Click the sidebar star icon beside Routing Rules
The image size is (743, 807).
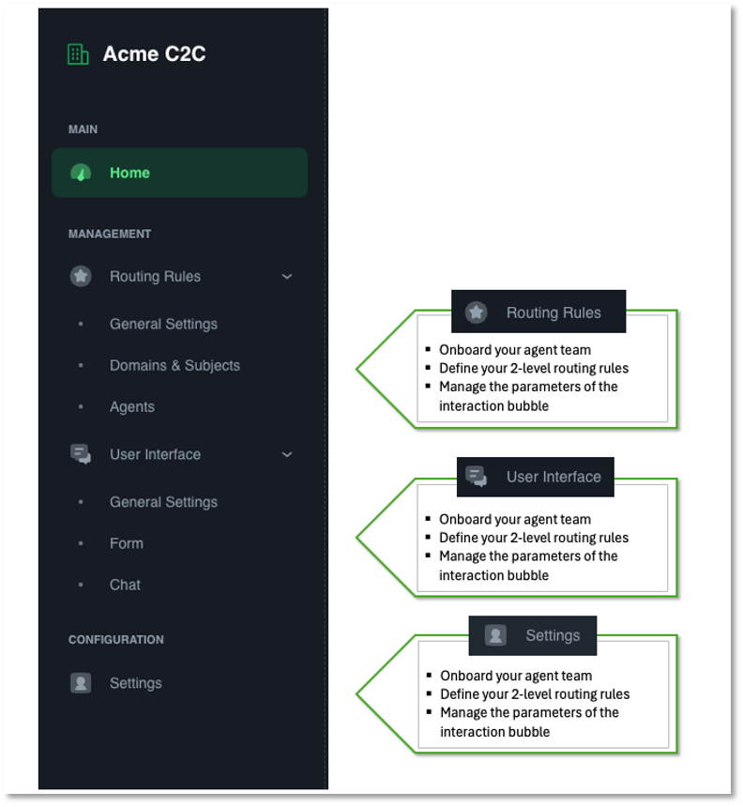point(81,277)
